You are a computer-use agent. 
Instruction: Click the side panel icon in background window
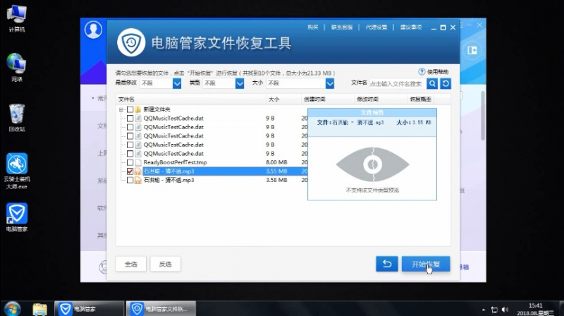click(x=472, y=50)
